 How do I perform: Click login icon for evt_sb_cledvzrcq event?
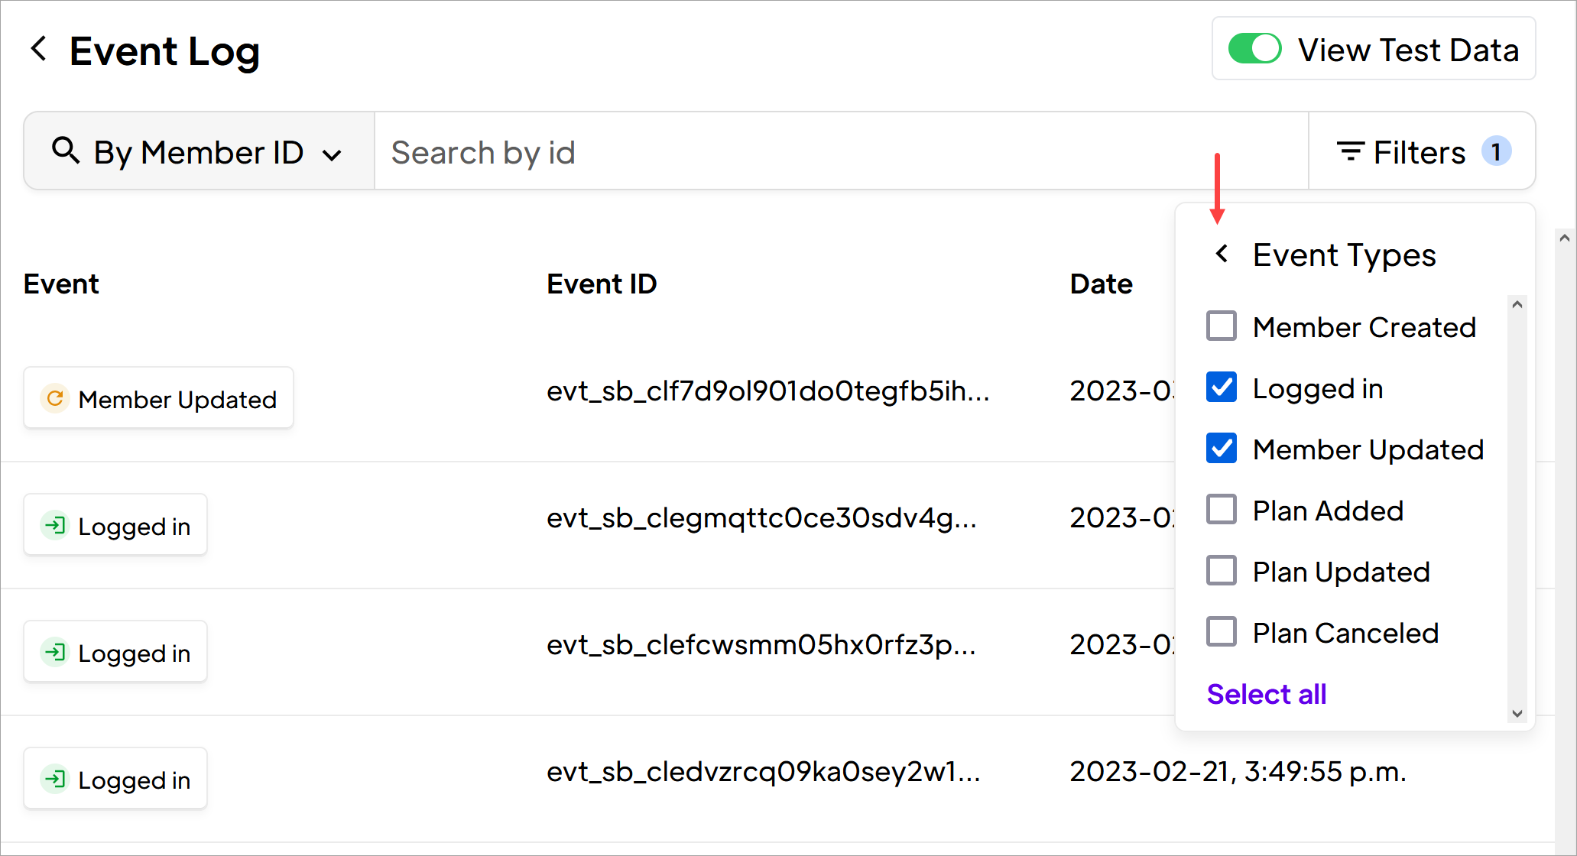tap(55, 779)
